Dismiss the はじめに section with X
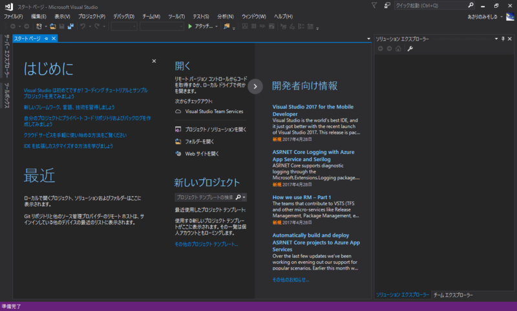The image size is (517, 311). tap(154, 61)
